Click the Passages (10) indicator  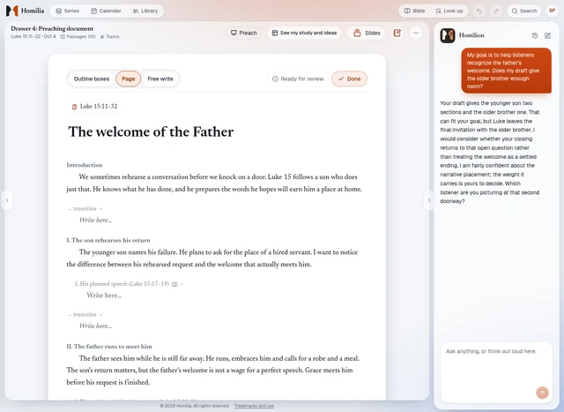[x=78, y=36]
